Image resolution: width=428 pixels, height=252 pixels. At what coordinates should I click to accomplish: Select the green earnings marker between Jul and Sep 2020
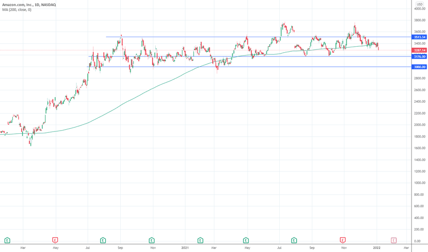coord(103,240)
